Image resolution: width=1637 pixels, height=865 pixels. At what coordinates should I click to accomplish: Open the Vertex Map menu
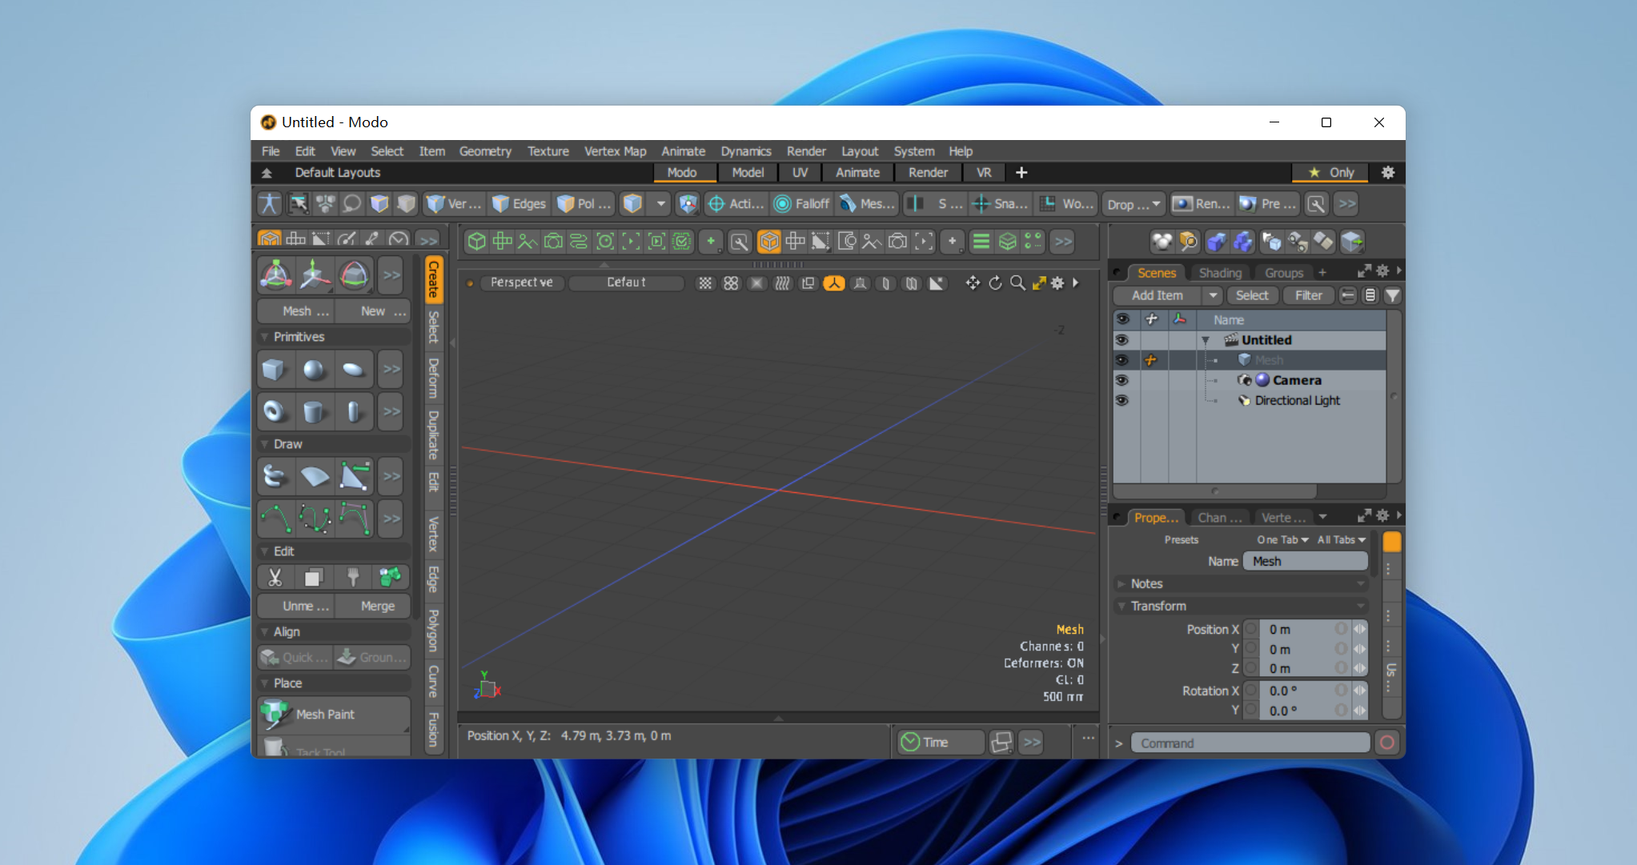[615, 151]
